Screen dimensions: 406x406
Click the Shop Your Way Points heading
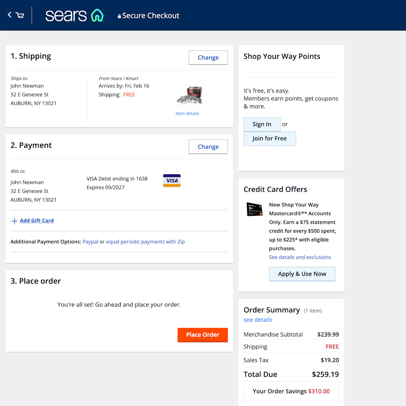282,56
